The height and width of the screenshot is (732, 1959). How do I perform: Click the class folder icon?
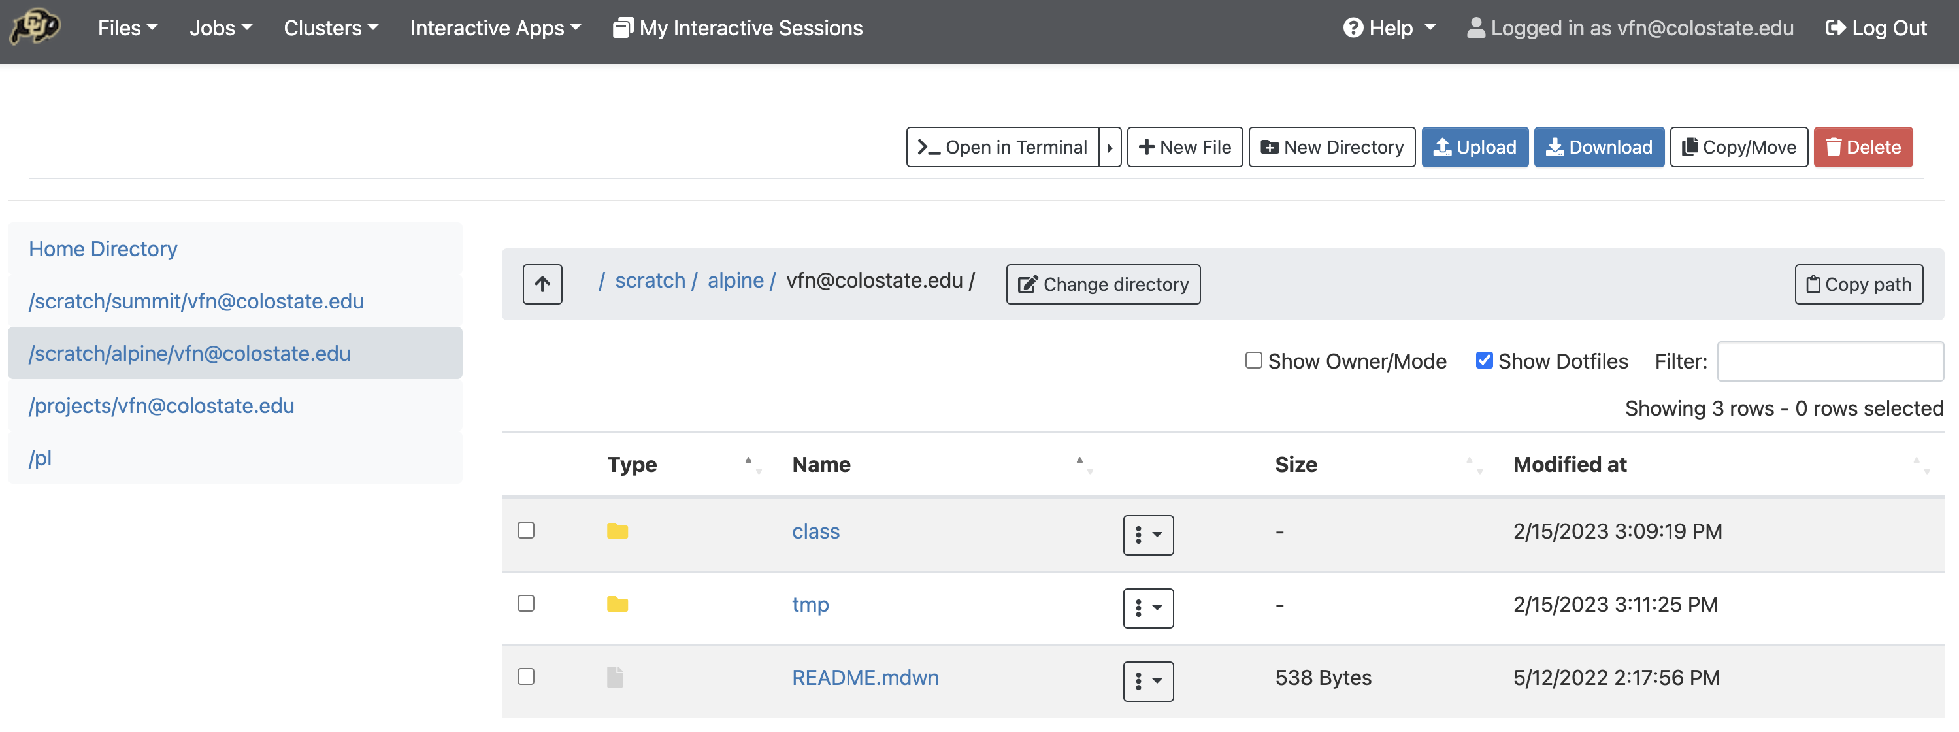[x=617, y=531]
